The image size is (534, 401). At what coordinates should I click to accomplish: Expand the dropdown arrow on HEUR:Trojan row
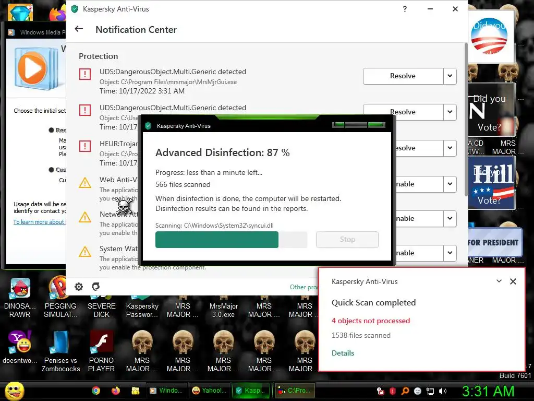tap(450, 148)
